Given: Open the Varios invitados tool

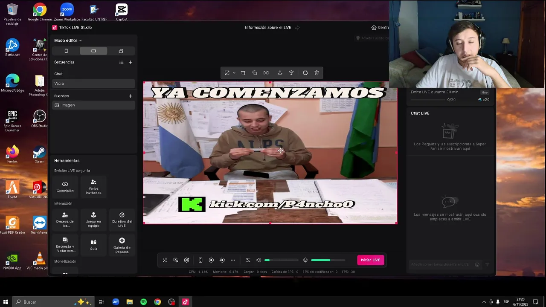Looking at the screenshot, I should (x=93, y=187).
